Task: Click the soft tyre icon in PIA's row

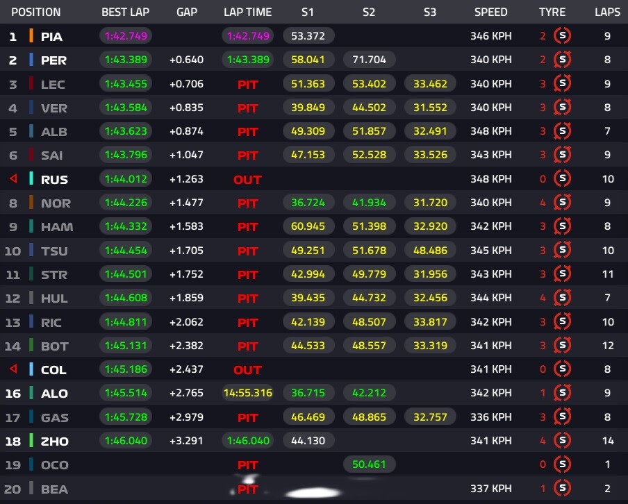Action: click(562, 36)
